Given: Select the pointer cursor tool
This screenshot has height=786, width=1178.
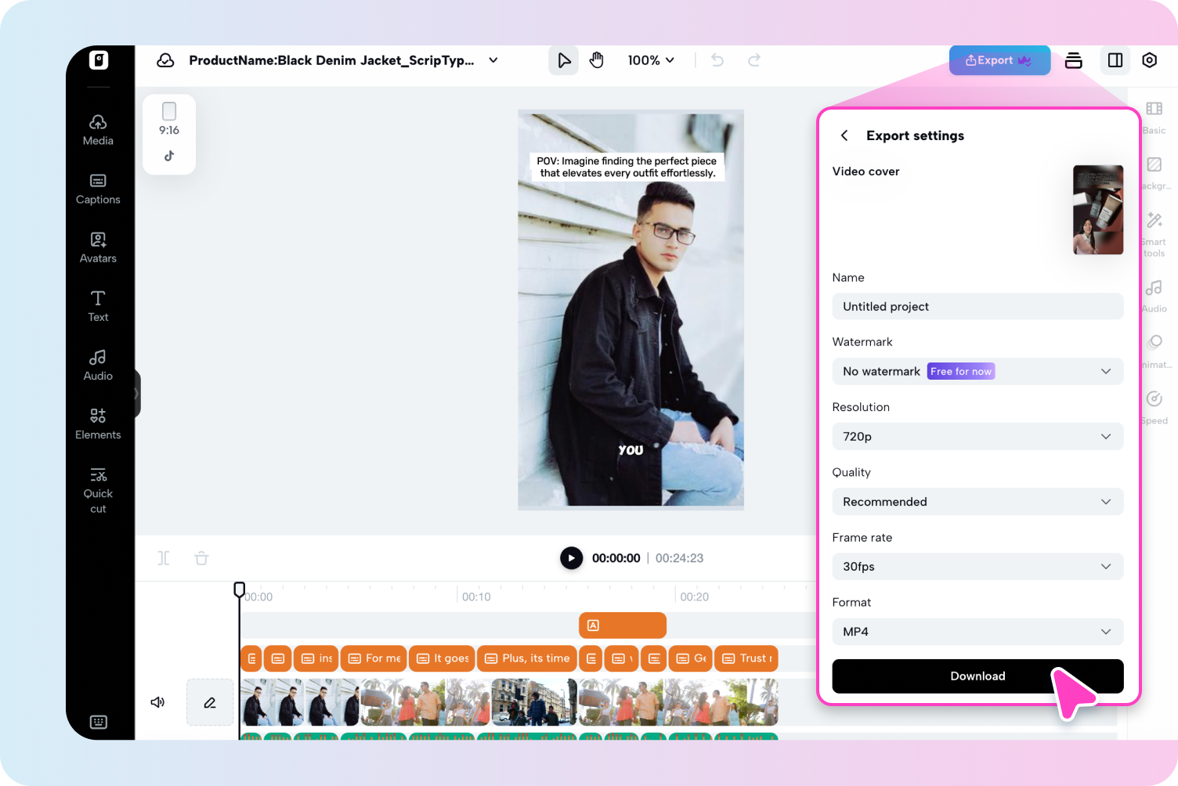Looking at the screenshot, I should coord(563,60).
